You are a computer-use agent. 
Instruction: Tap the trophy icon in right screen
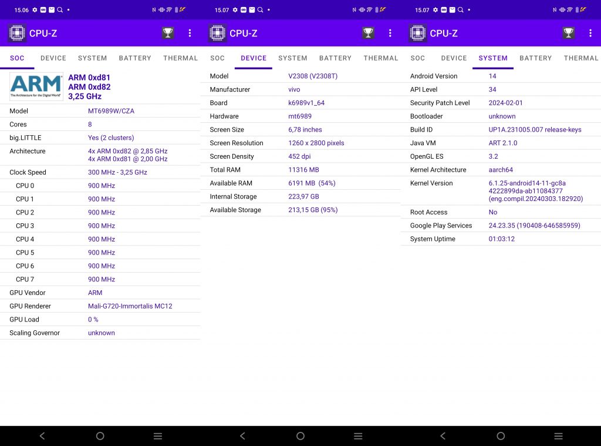(x=568, y=33)
